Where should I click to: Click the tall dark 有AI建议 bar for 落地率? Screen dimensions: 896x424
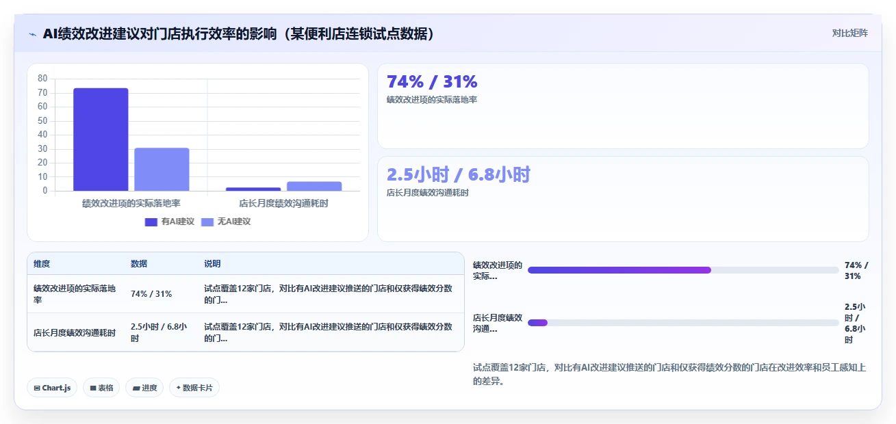(x=101, y=140)
